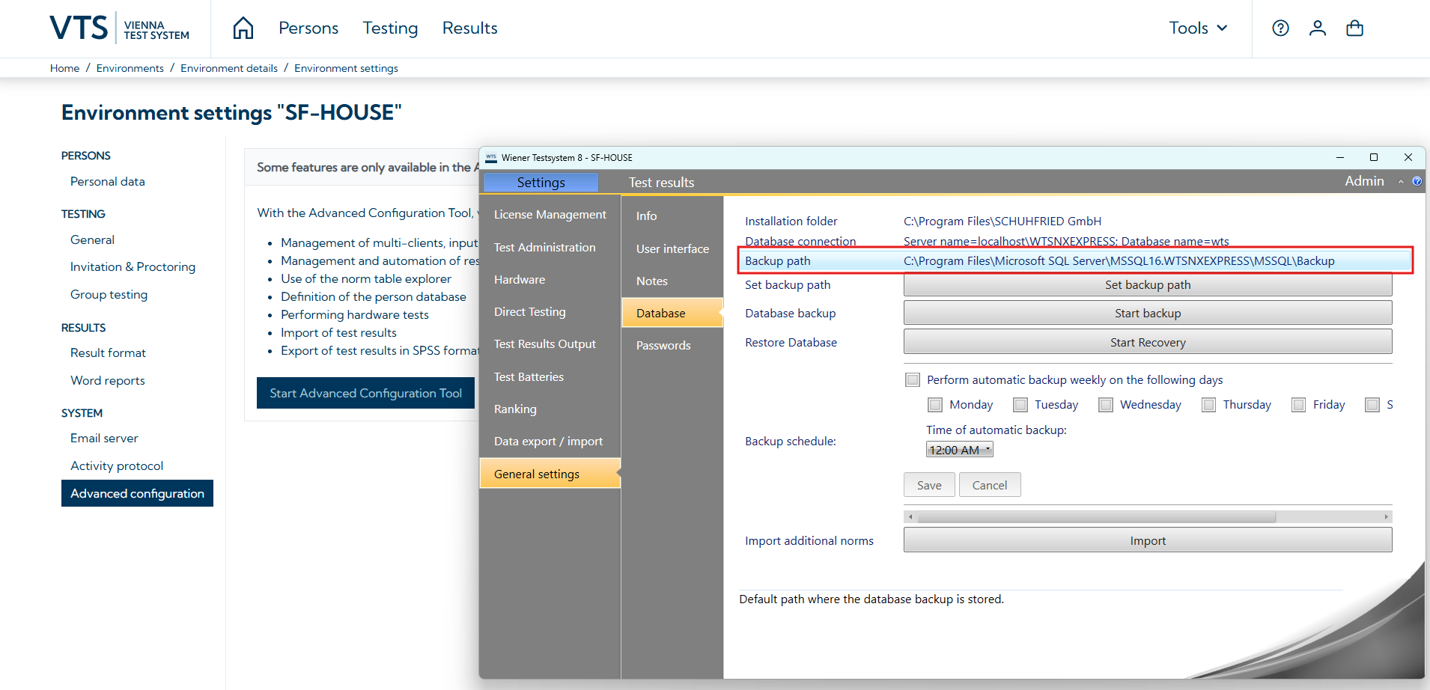
Task: Open the shopping bag icon in the header
Action: (x=1354, y=28)
